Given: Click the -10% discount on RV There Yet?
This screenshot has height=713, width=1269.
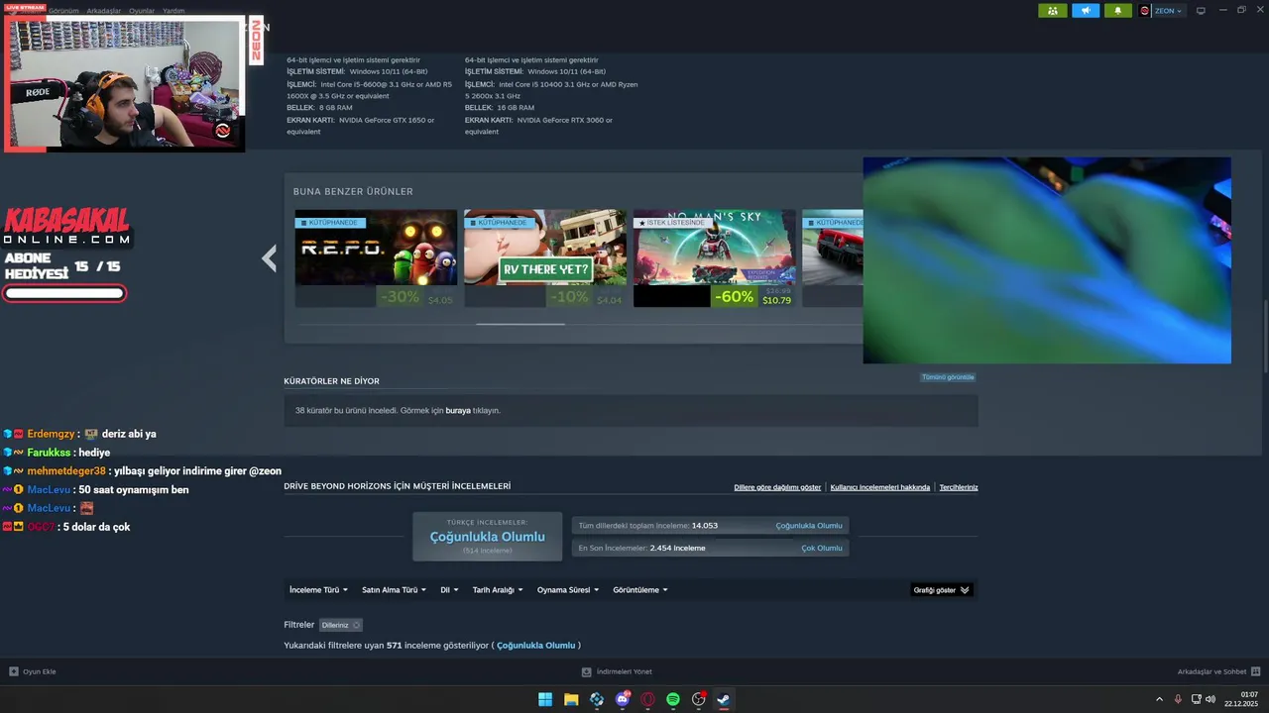Looking at the screenshot, I should pyautogui.click(x=569, y=296).
